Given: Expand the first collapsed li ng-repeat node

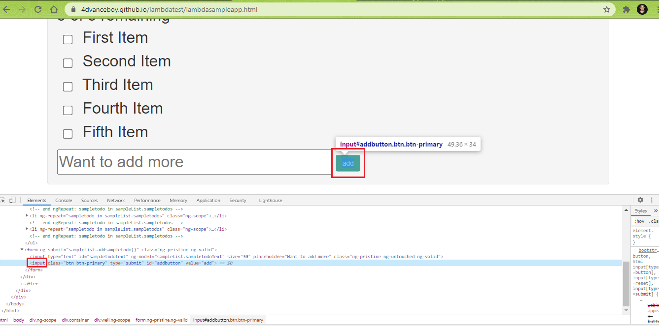Looking at the screenshot, I should pyautogui.click(x=27, y=215).
